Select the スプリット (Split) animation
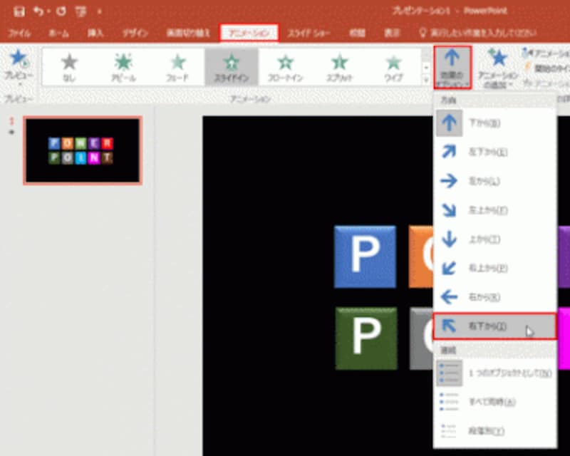This screenshot has width=570, height=456. (340, 67)
